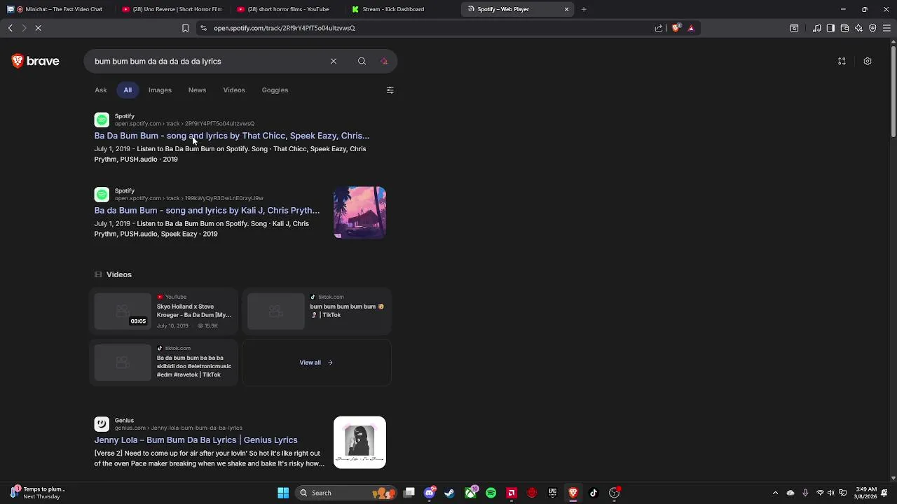
Task: Click the browser back arrow
Action: (10, 28)
